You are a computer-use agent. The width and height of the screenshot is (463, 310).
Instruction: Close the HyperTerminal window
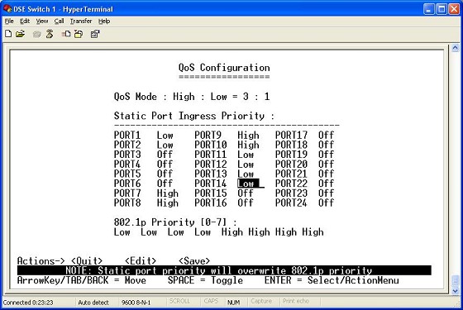[x=454, y=9]
